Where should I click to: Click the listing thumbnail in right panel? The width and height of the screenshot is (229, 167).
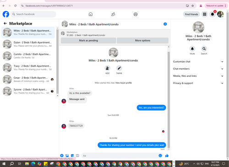pyautogui.click(x=198, y=27)
